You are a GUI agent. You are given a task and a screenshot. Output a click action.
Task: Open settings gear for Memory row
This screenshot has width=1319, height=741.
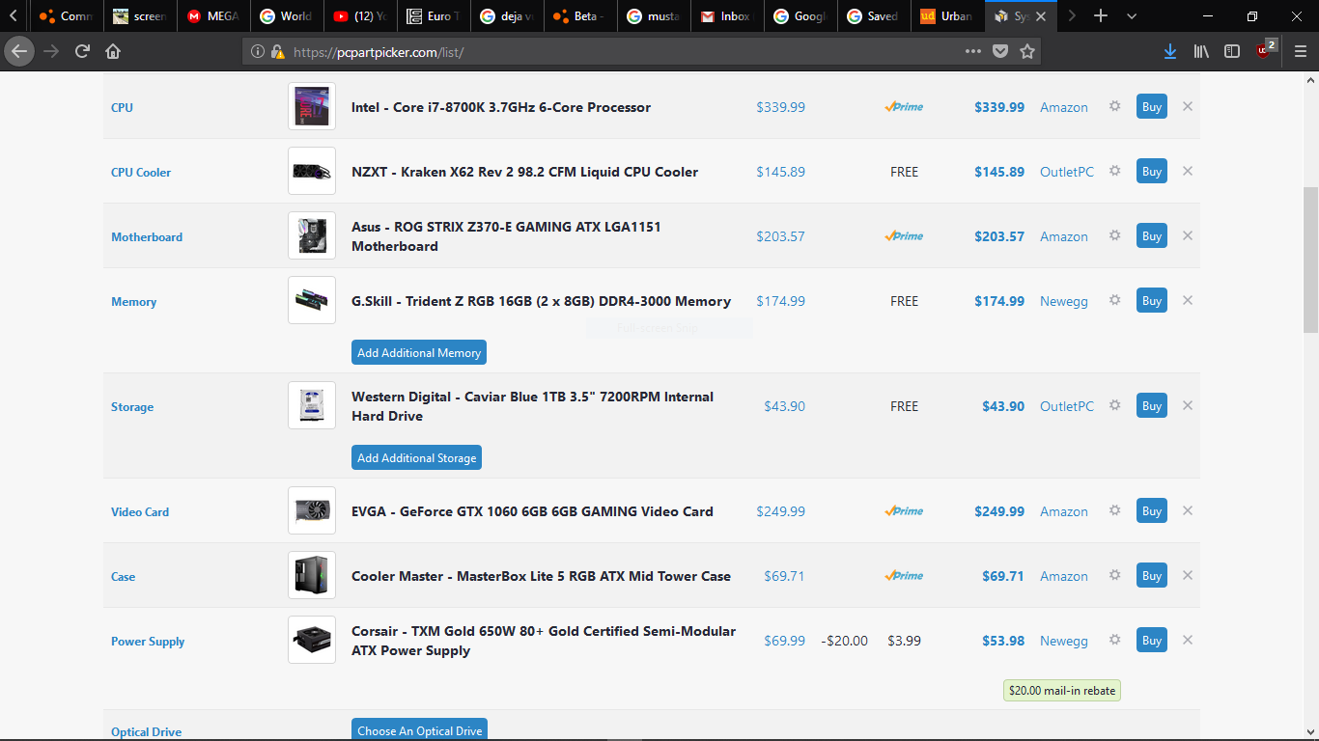[1114, 300]
